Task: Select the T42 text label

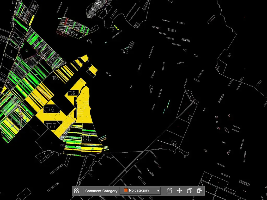Action: (x=124, y=51)
